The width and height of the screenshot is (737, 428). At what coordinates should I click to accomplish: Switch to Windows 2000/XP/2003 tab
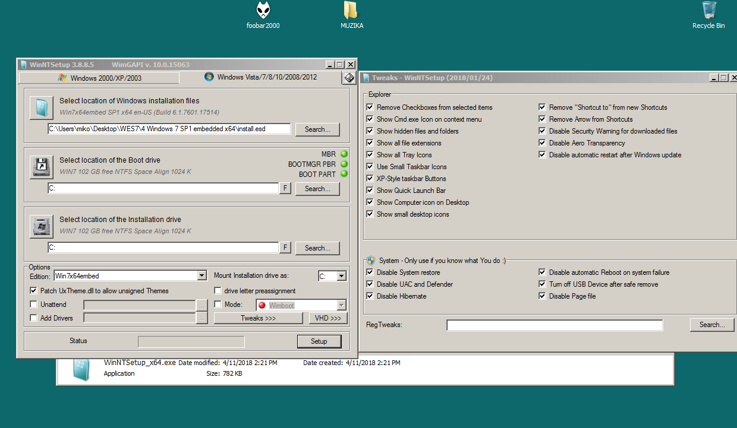click(x=99, y=78)
